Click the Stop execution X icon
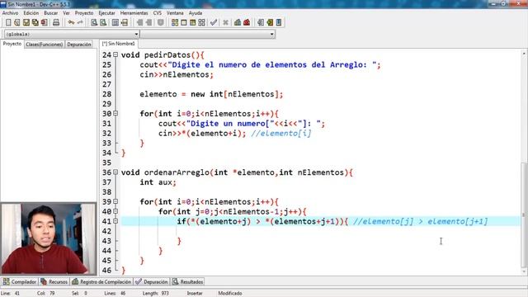Image resolution: width=528 pixels, height=297 pixels. [x=225, y=22]
